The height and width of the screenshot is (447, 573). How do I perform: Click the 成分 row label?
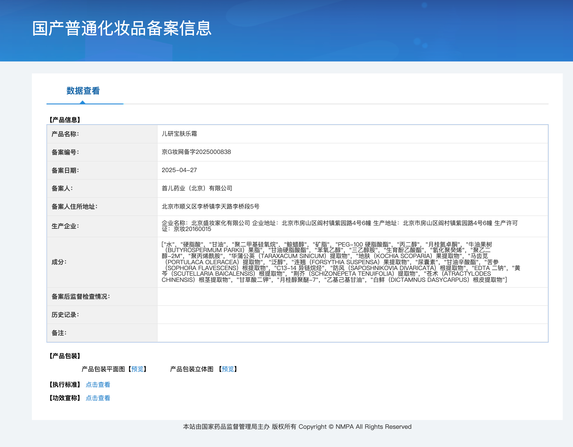point(59,262)
